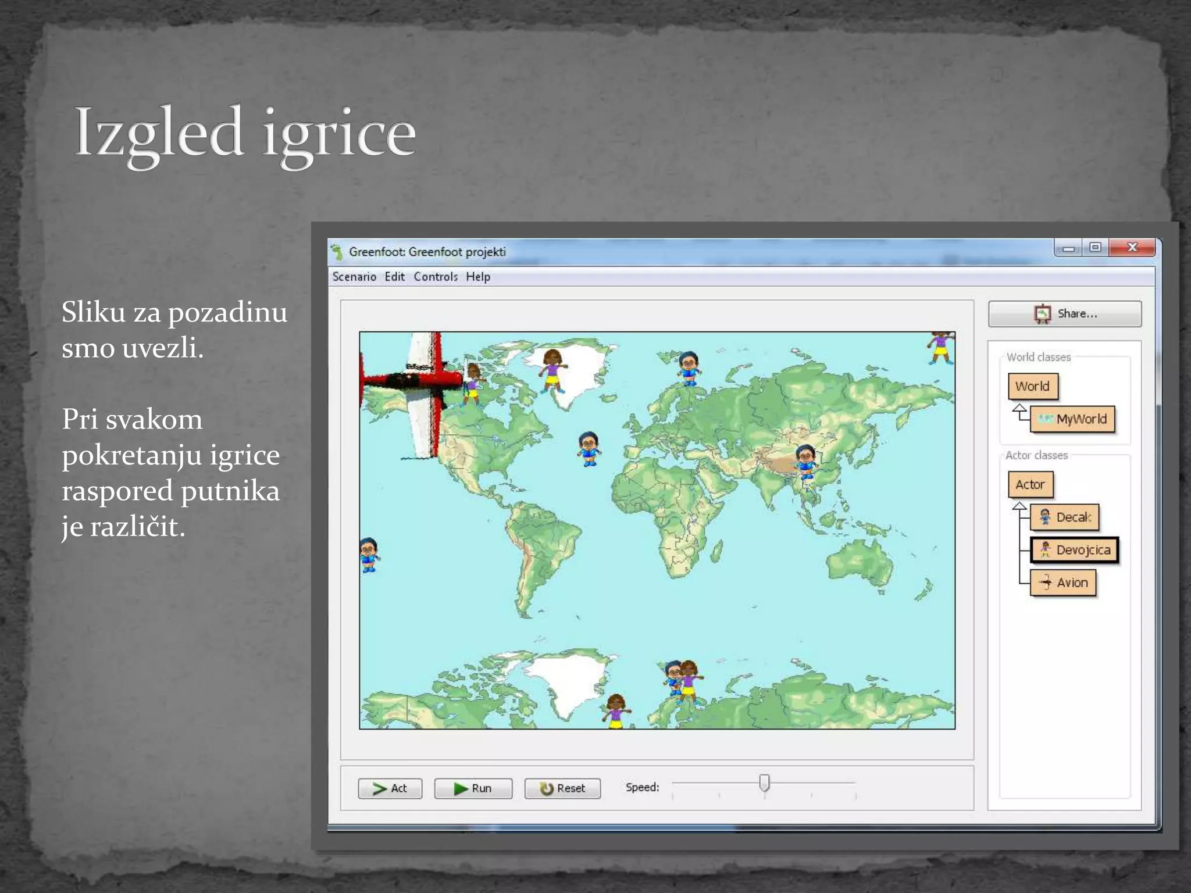Click the Speed slider handle
Image resolution: width=1191 pixels, height=893 pixels.
pos(764,783)
